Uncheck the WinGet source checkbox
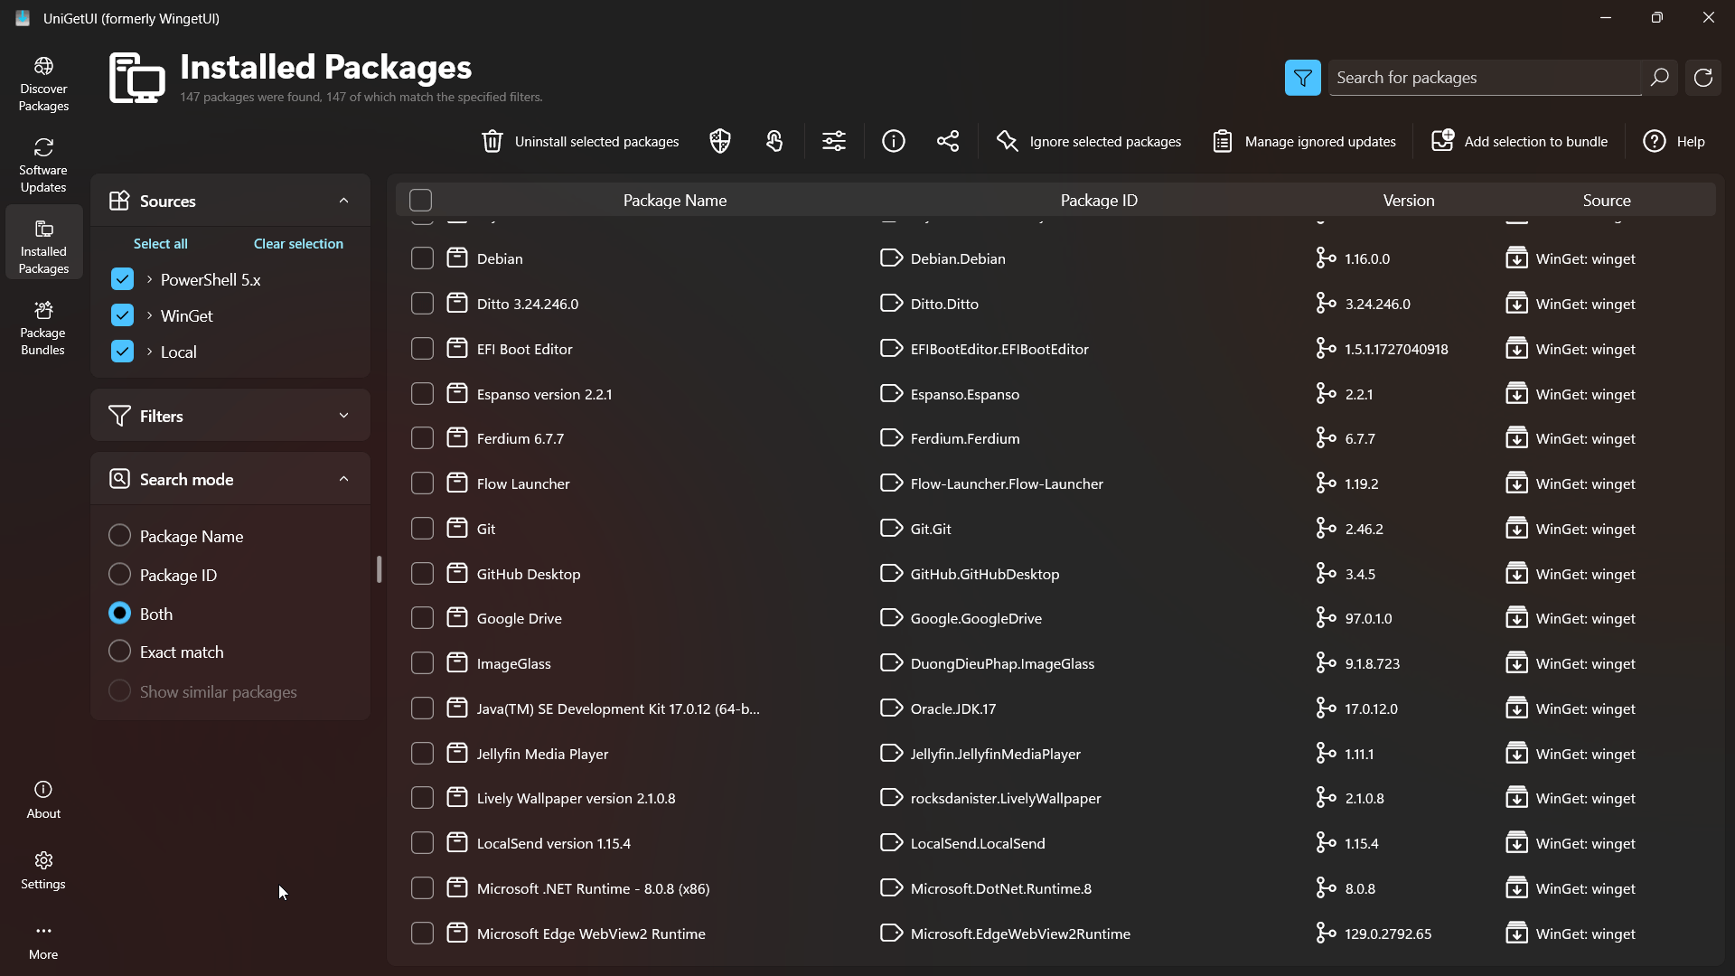The image size is (1735, 976). pos(122,315)
